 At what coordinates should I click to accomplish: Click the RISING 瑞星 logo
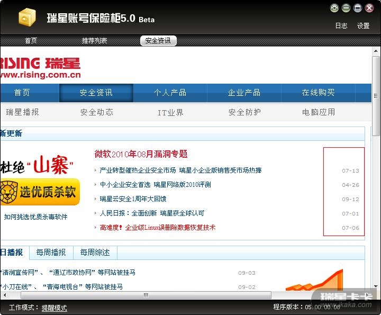[x=40, y=68]
